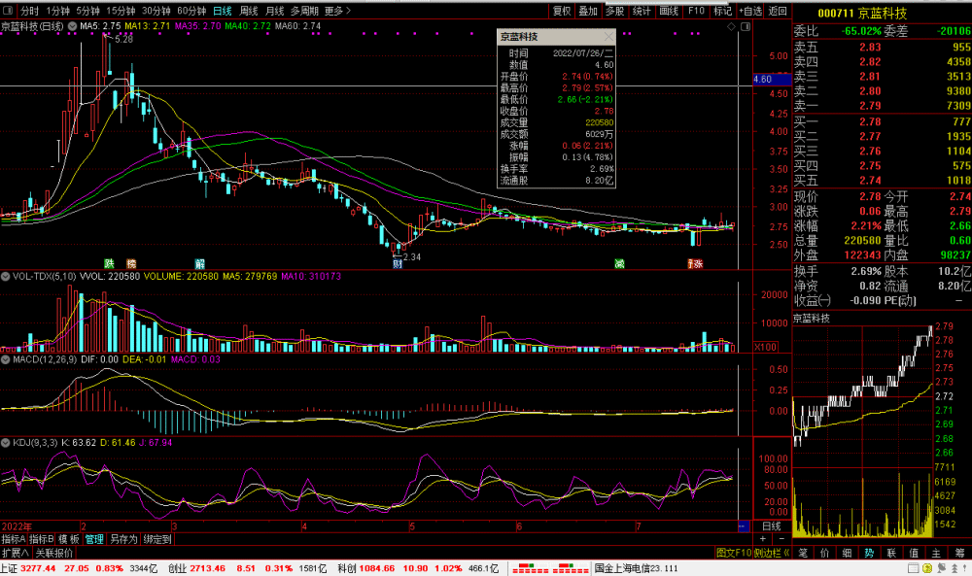
Task: Open the 关联报价 related quotes tab
Action: (x=53, y=553)
